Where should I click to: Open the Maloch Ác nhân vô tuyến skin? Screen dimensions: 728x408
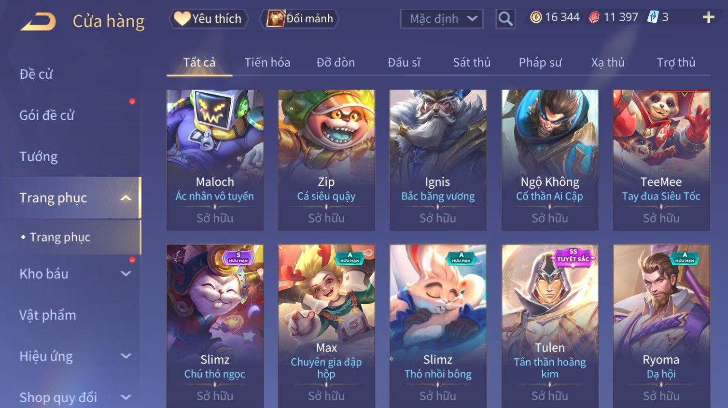215,160
